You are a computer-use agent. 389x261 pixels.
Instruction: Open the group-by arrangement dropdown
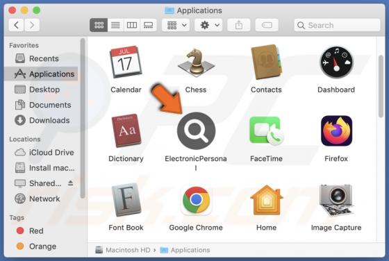click(176, 25)
